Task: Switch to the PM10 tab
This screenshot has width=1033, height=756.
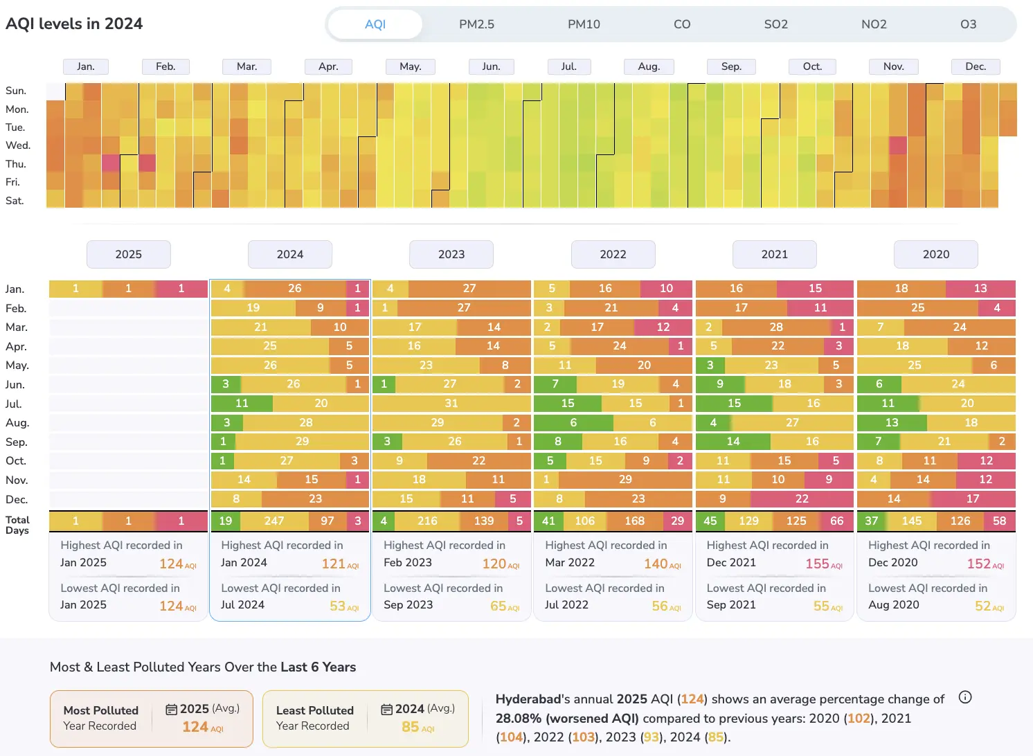Action: click(x=584, y=24)
